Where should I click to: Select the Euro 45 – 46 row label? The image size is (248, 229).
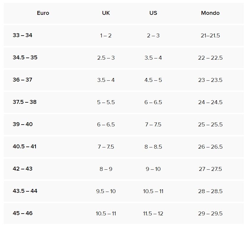point(23,213)
